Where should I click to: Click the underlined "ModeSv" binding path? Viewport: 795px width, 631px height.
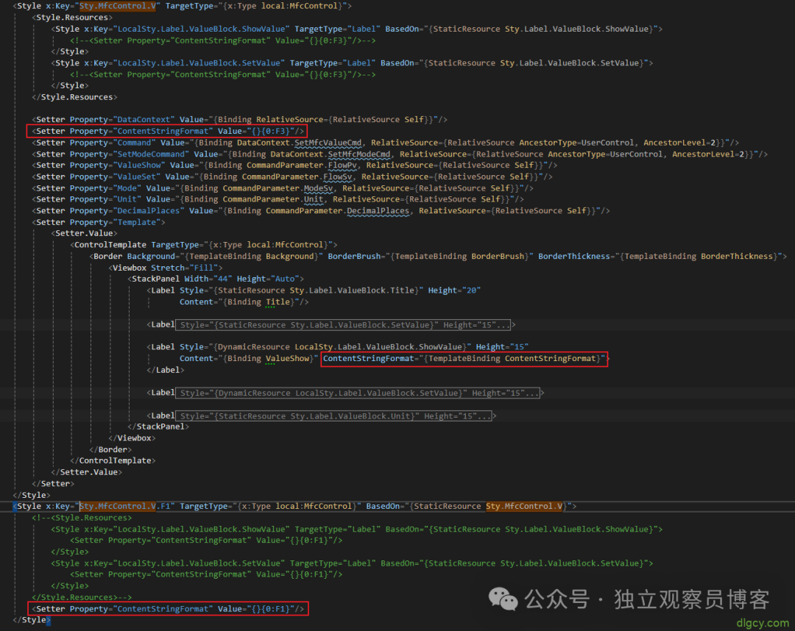tap(319, 188)
